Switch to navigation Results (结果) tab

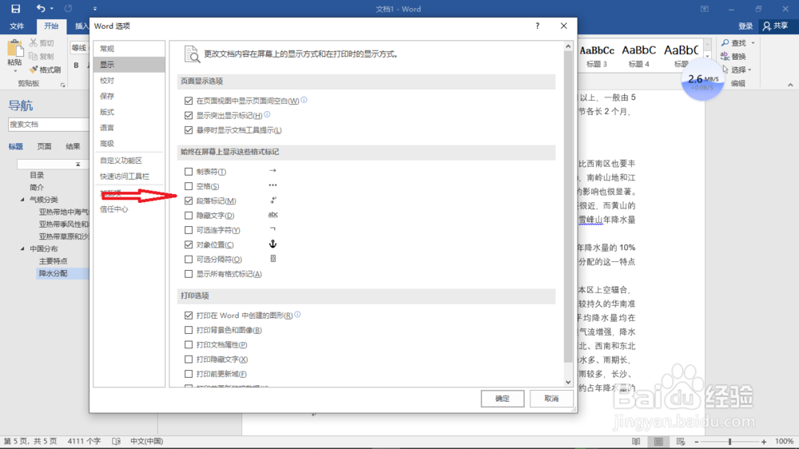coord(73,146)
